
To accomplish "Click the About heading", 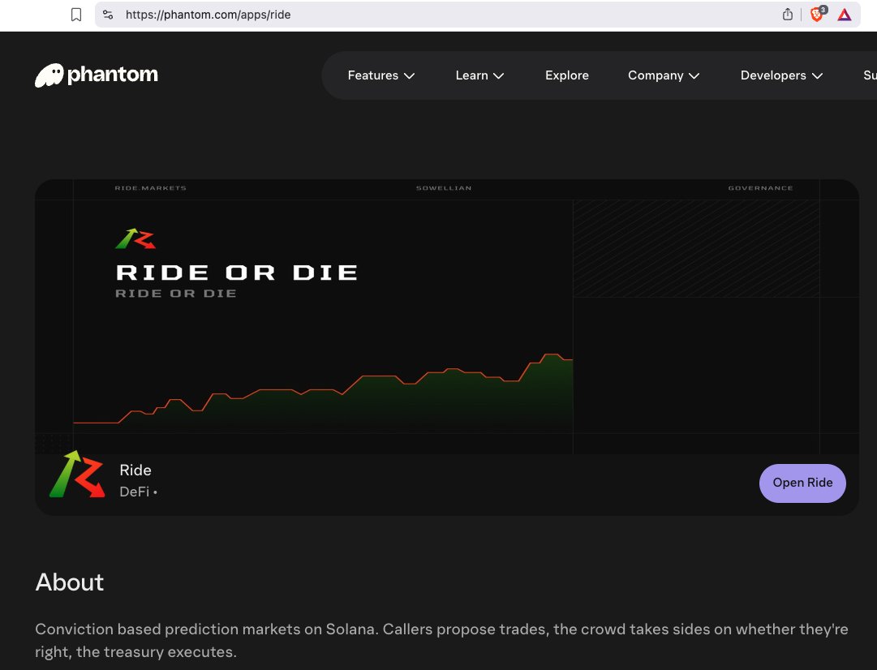I will coord(69,582).
